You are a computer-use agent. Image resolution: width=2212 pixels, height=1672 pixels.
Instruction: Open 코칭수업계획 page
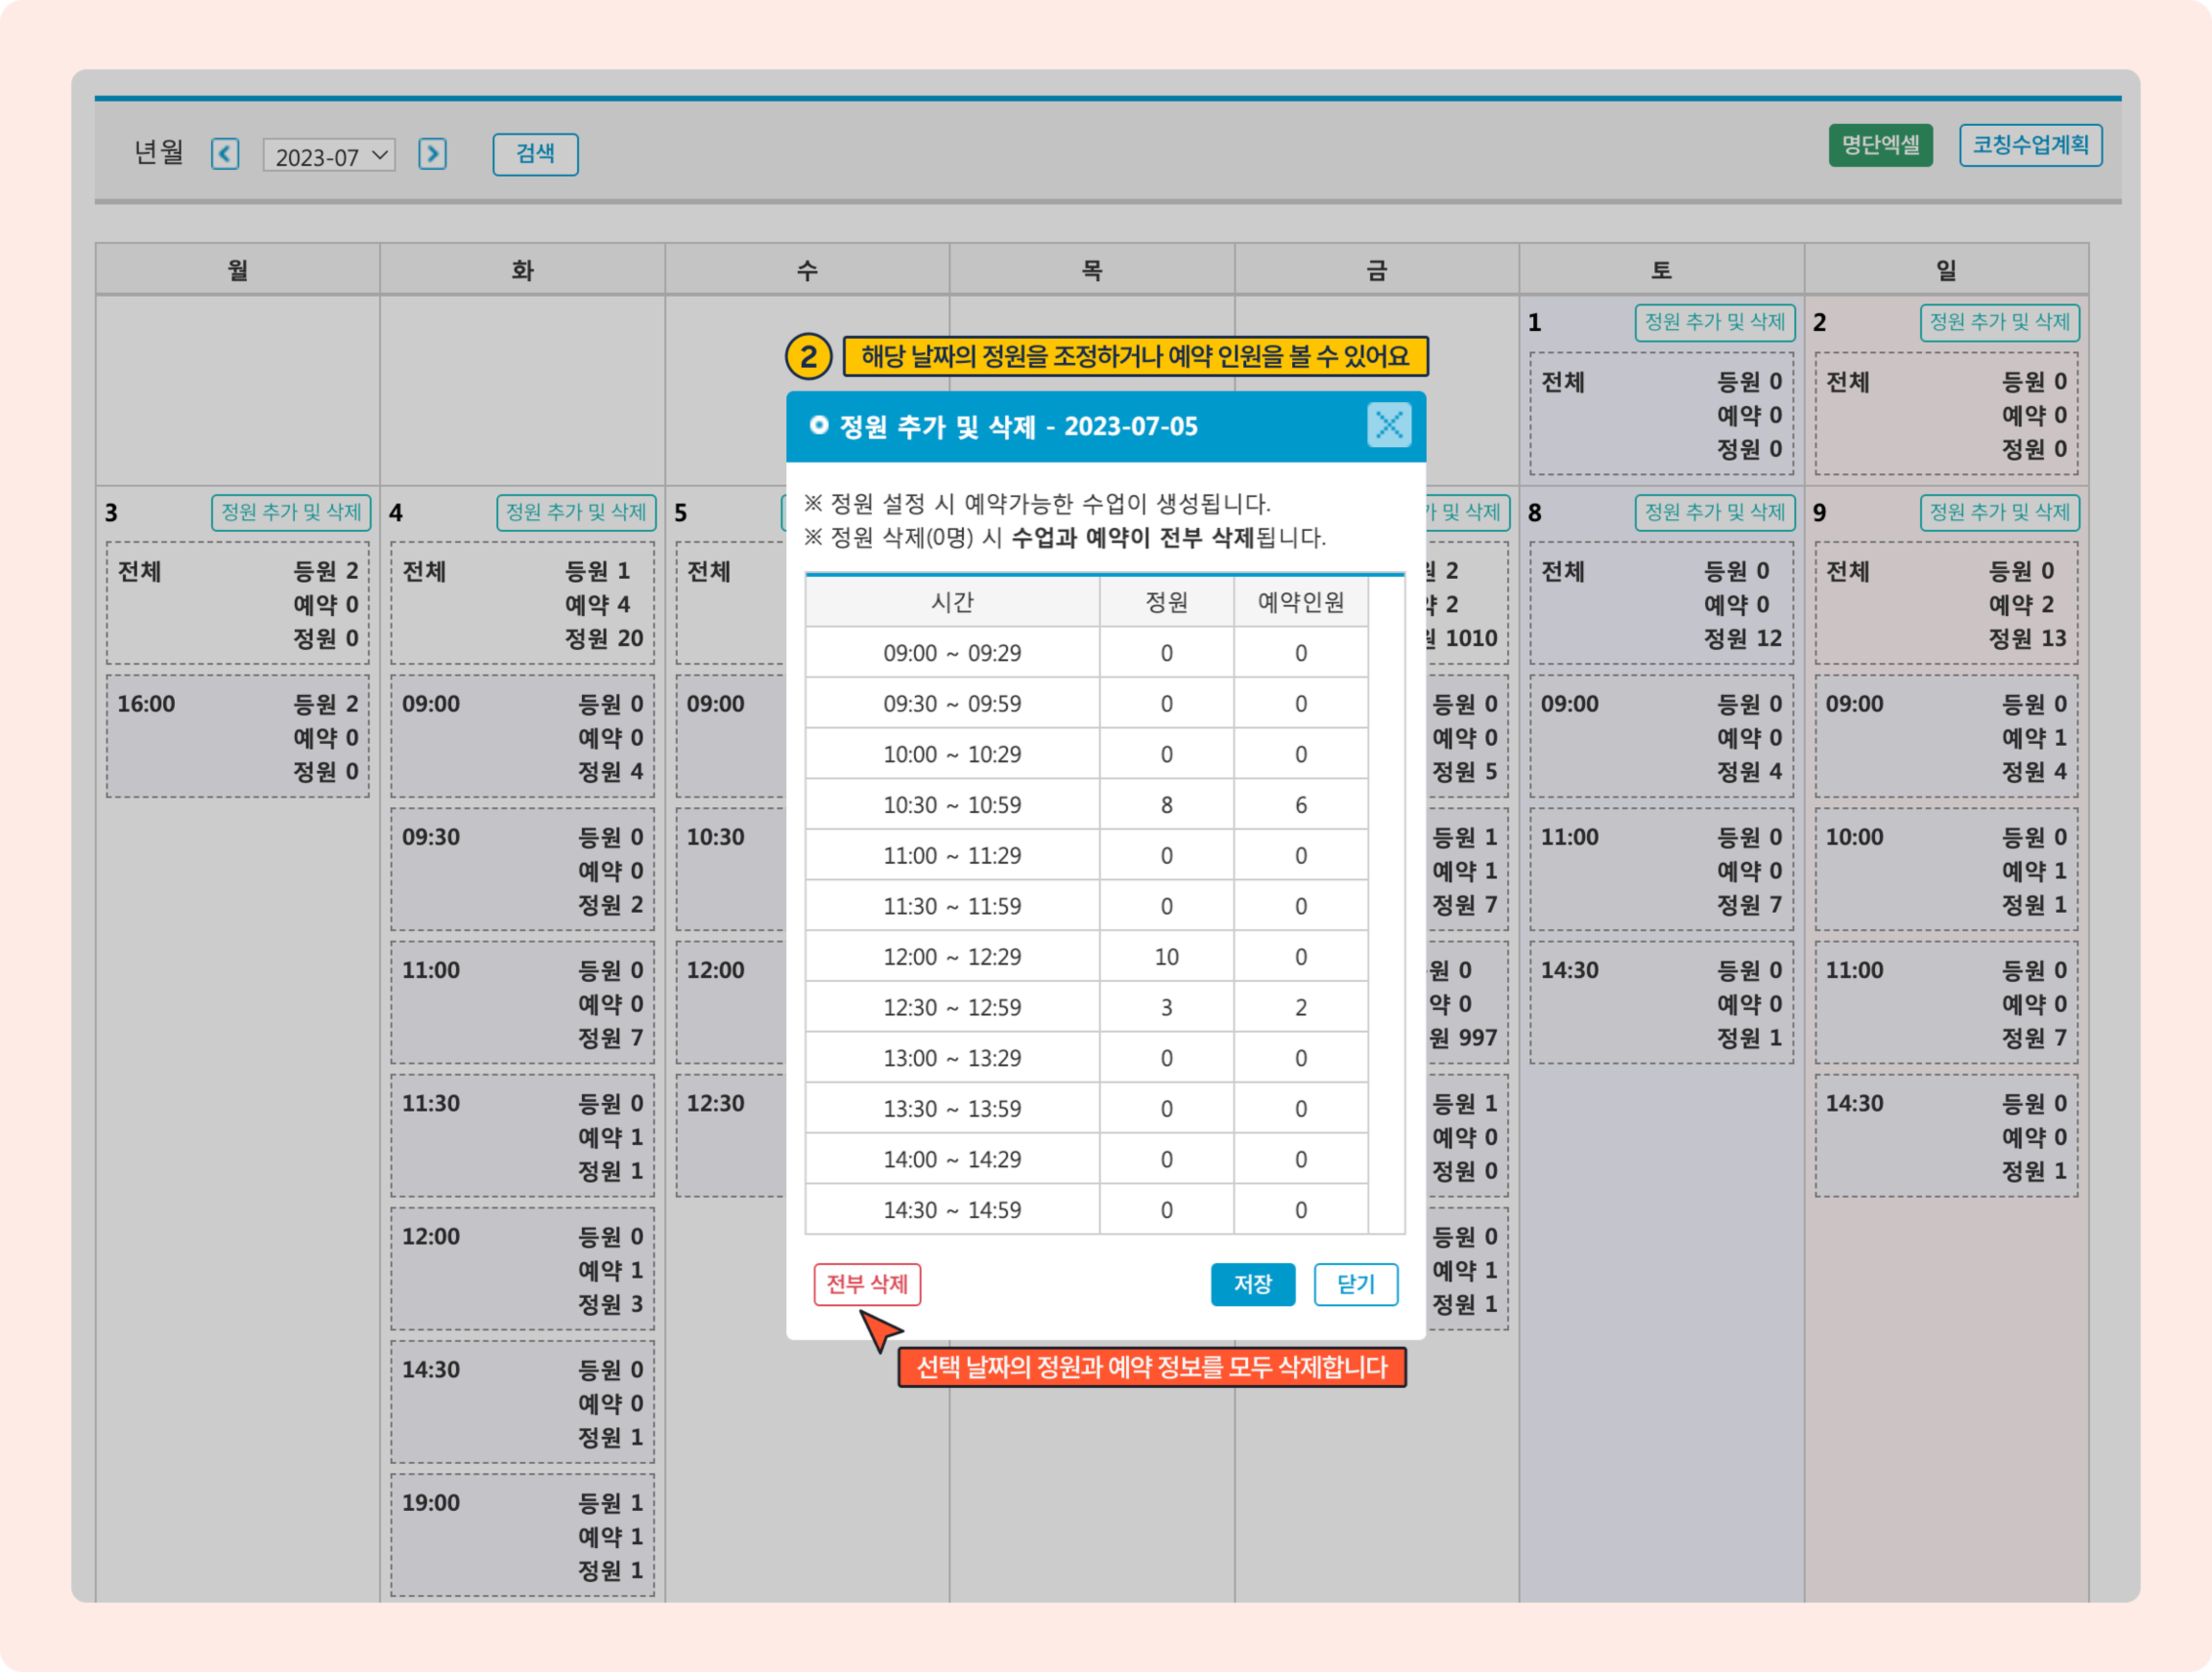point(2030,146)
